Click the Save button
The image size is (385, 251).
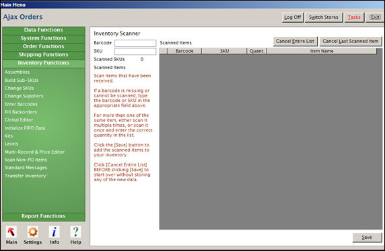coord(367,238)
